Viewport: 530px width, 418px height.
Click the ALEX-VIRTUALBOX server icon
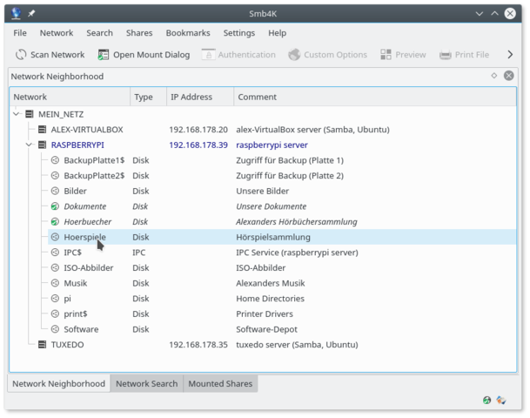coord(43,129)
